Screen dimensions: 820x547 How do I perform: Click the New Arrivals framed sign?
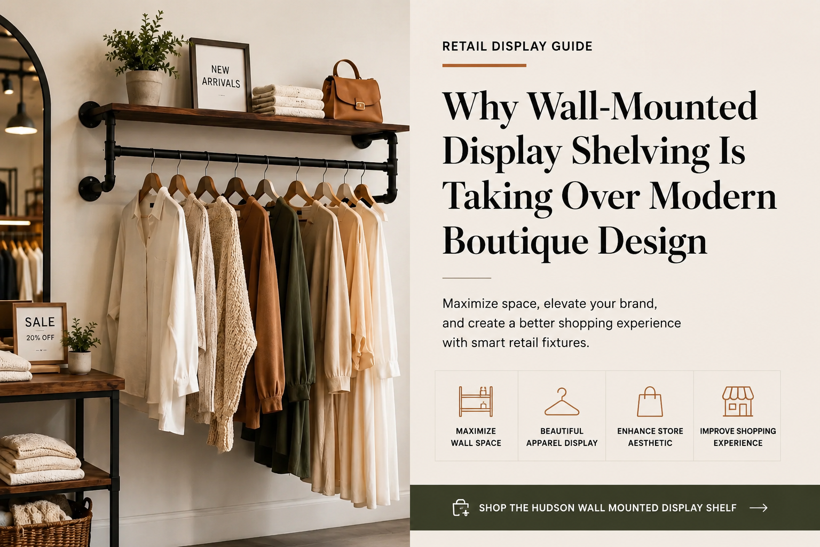220,75
